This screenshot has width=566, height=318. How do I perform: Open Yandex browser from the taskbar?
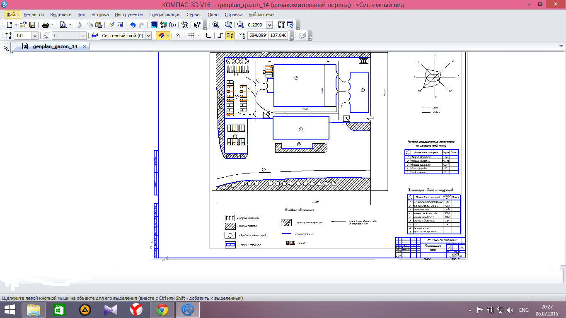136,310
